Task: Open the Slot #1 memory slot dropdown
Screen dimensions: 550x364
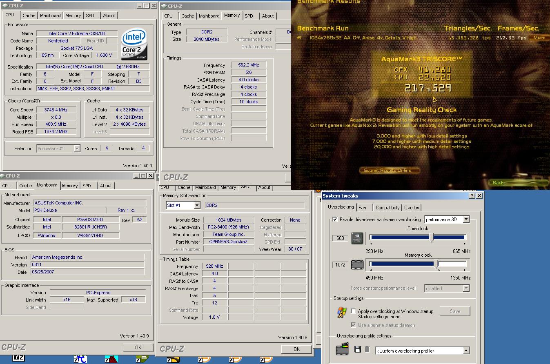Action: [197, 205]
